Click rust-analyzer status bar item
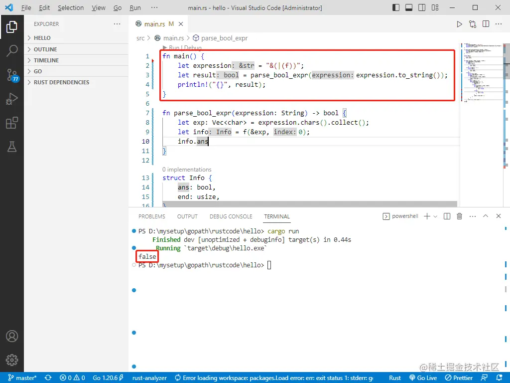This screenshot has width=510, height=383. click(x=149, y=378)
